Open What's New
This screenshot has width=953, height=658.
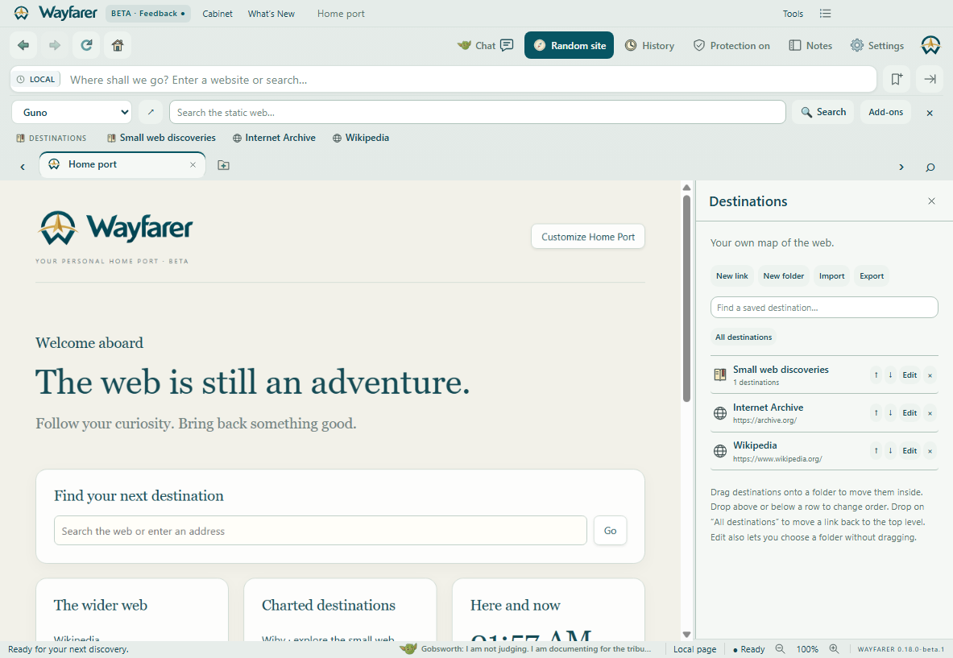(x=271, y=14)
